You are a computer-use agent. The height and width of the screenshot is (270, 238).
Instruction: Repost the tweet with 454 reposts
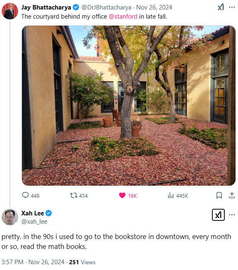74,196
